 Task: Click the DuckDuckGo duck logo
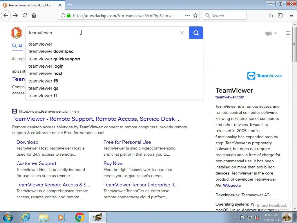coord(17,33)
